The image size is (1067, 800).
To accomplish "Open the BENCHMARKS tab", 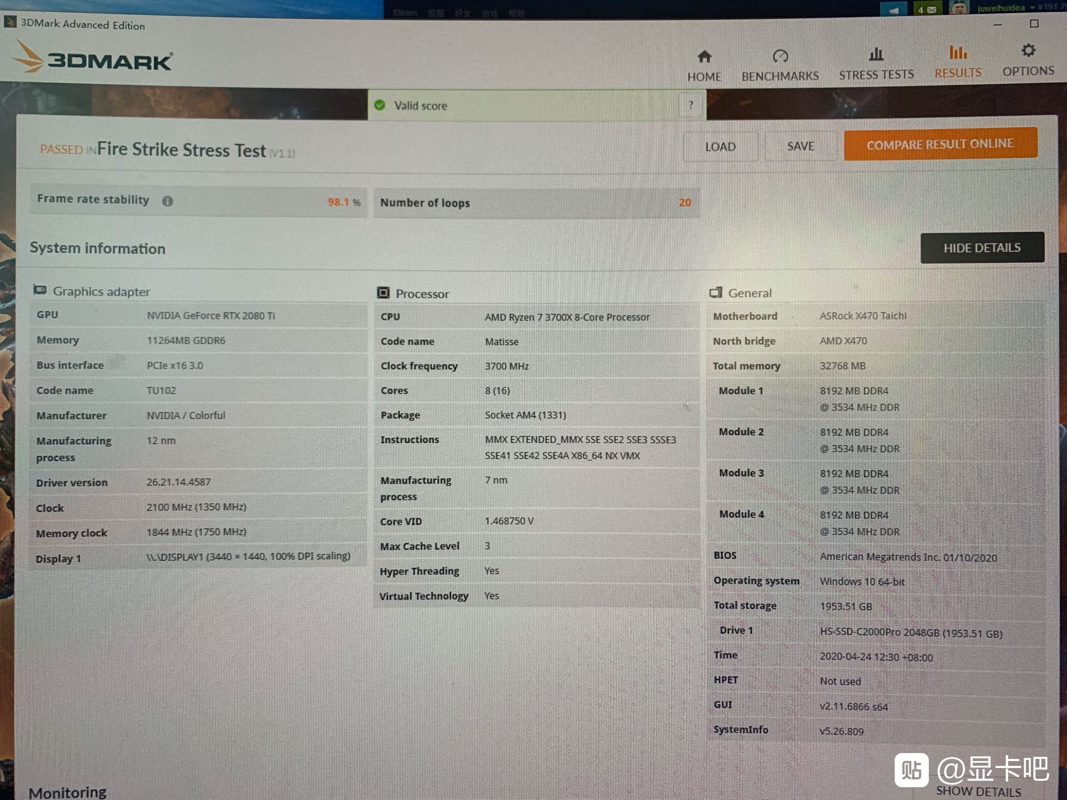I will pos(780,66).
